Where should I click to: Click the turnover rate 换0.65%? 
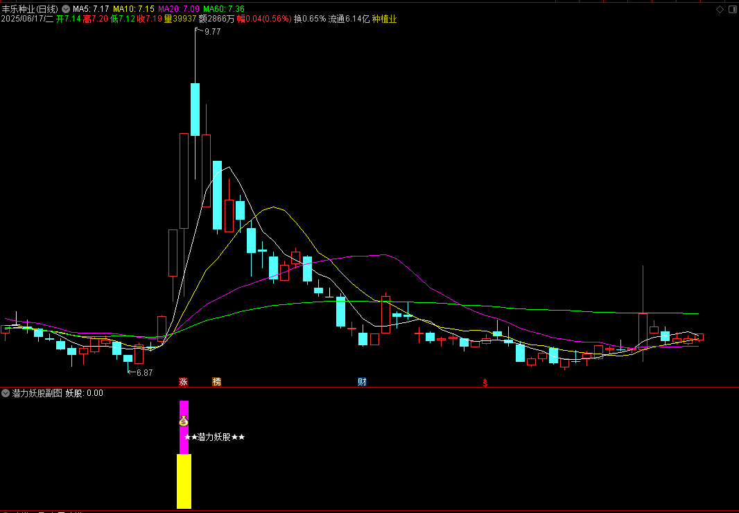(310, 19)
